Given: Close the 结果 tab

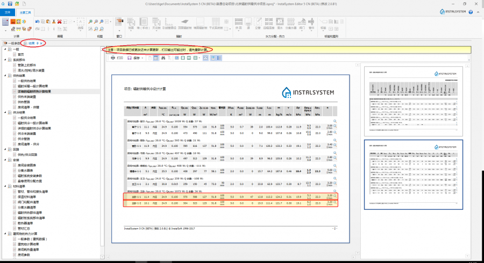Looking at the screenshot, I should coord(41,43).
